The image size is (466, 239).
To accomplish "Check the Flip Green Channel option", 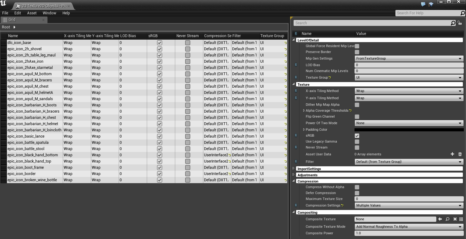I will 357,117.
